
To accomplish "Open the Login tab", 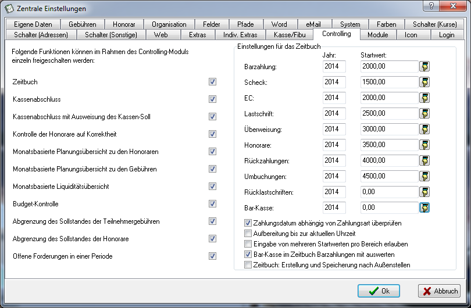I will coord(447,35).
